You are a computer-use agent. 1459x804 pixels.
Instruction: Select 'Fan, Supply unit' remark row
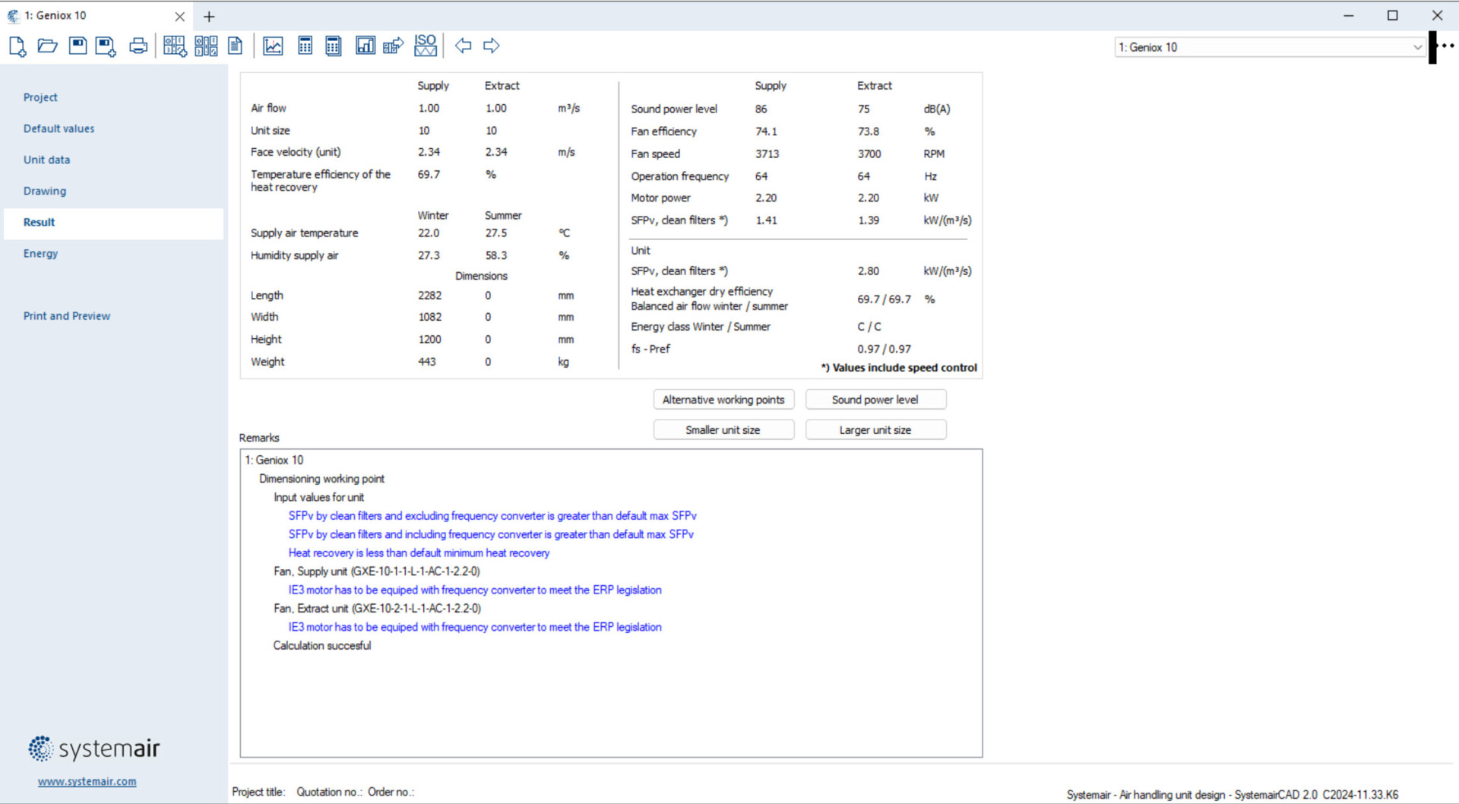[377, 571]
